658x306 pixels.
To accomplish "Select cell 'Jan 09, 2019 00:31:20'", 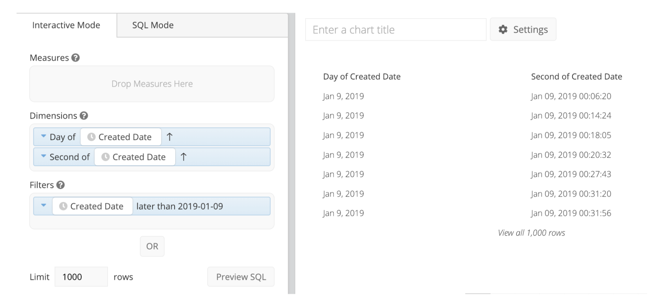I will (571, 194).
